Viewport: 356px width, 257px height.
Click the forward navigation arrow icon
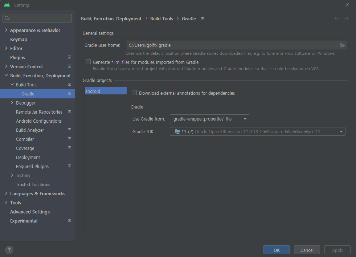click(x=346, y=18)
